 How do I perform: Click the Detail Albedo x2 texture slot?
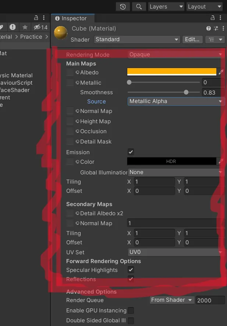[x=70, y=213]
